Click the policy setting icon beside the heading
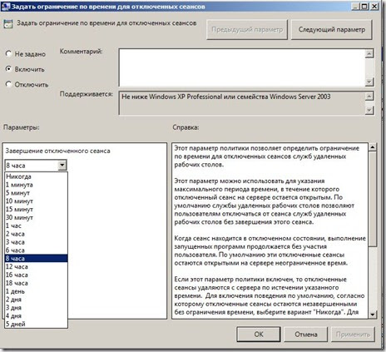The width and height of the screenshot is (386, 352). (8, 24)
